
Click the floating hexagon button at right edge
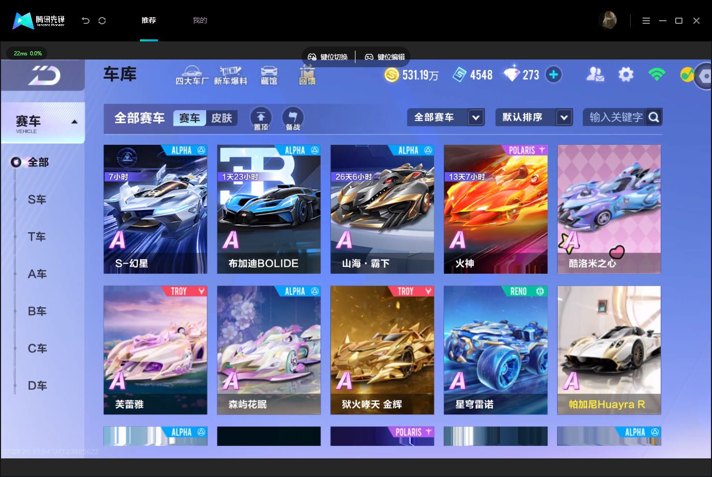(x=704, y=77)
